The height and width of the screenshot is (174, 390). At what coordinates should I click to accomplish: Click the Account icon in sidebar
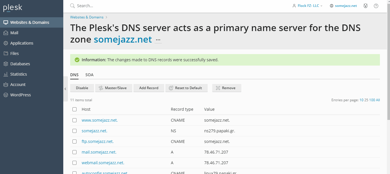[6, 85]
